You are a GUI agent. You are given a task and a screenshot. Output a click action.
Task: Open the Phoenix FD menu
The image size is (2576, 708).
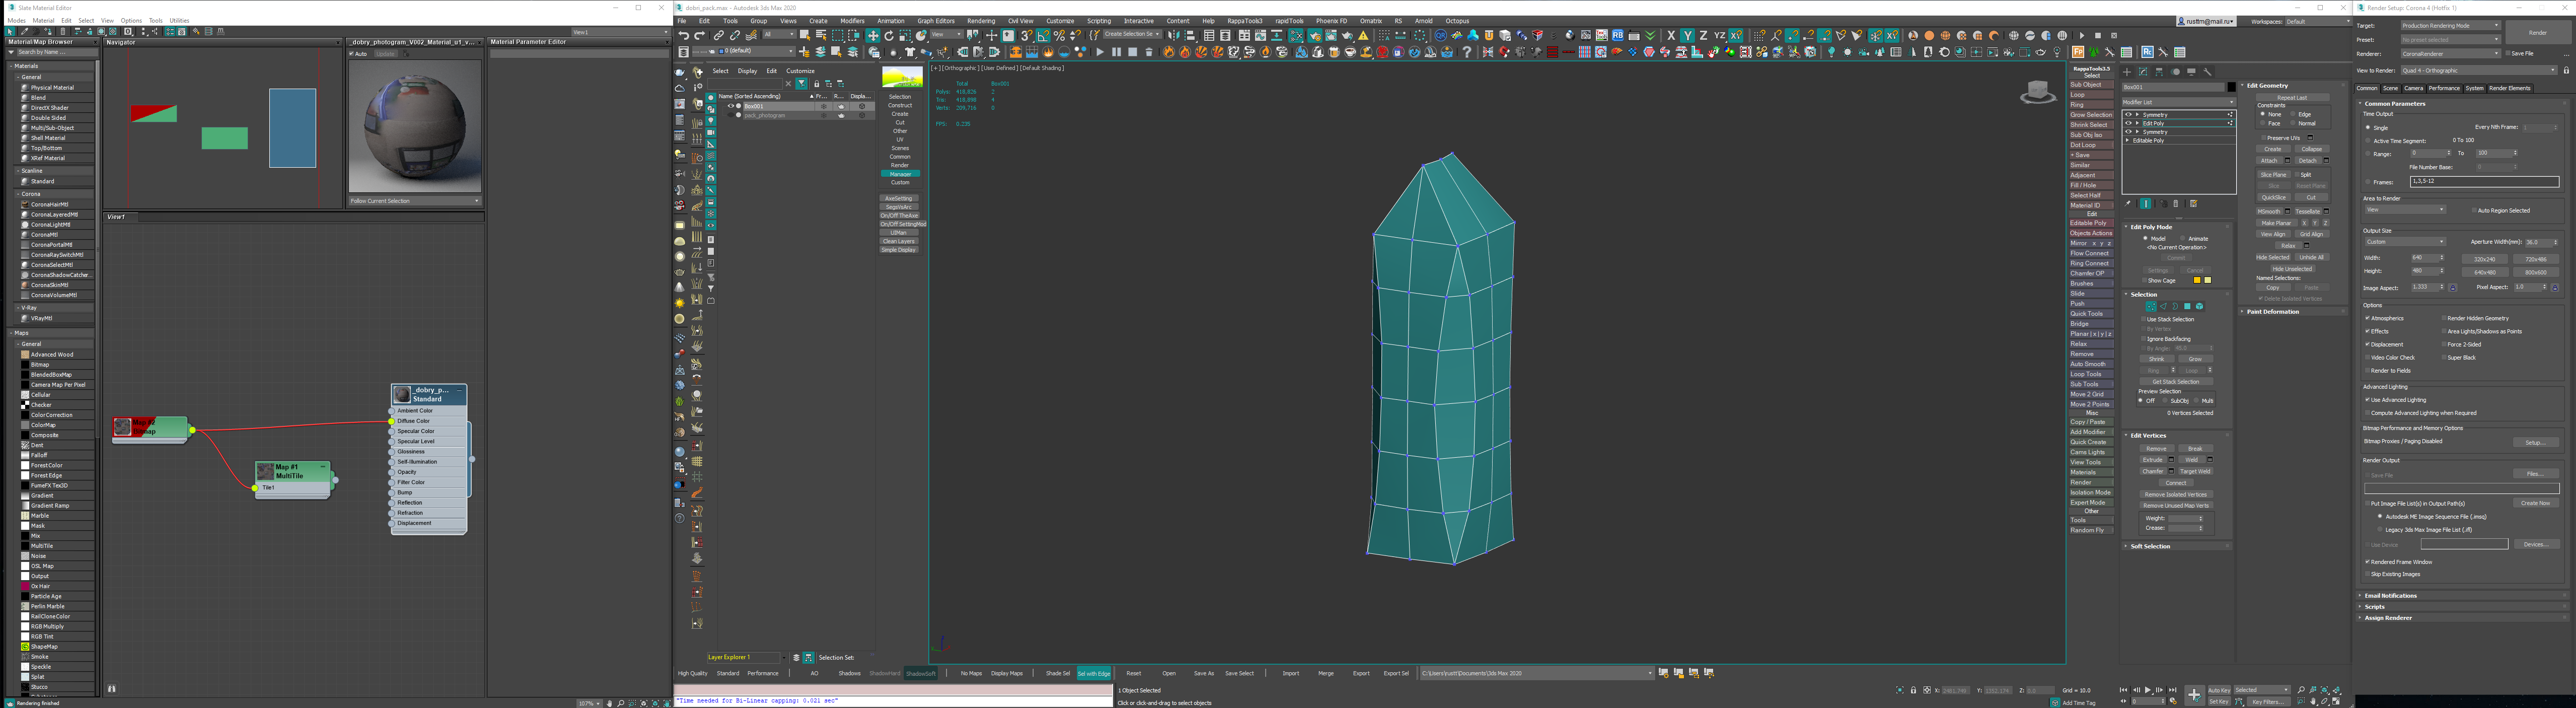point(1331,21)
